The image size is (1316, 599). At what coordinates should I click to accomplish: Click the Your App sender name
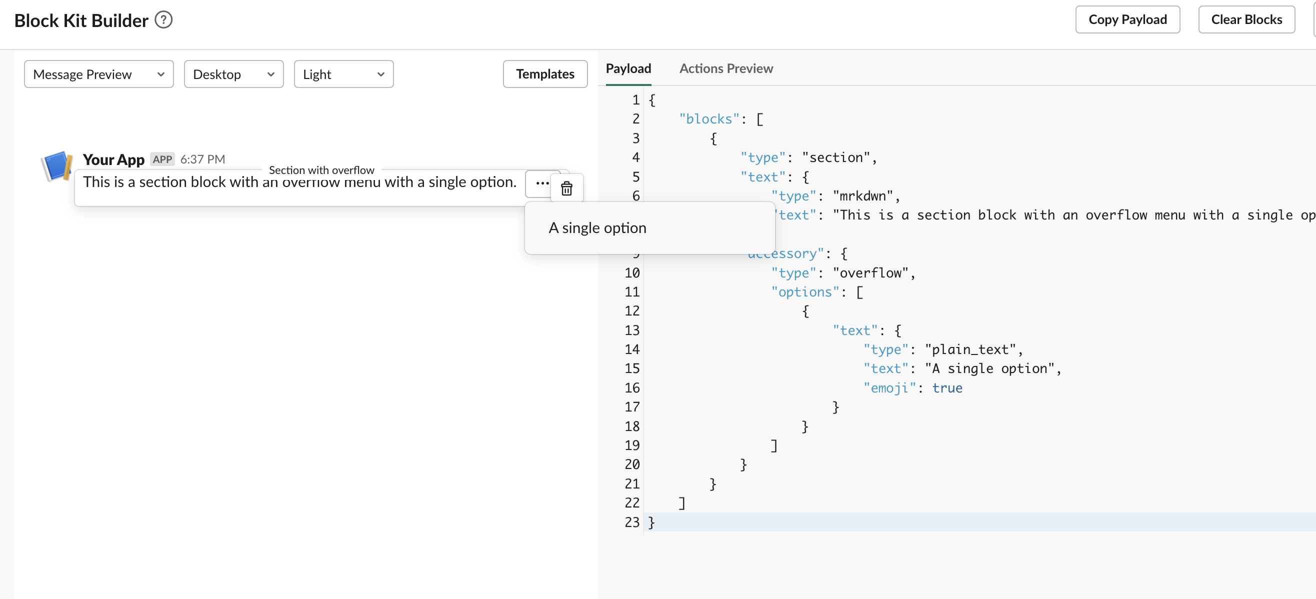pyautogui.click(x=113, y=159)
